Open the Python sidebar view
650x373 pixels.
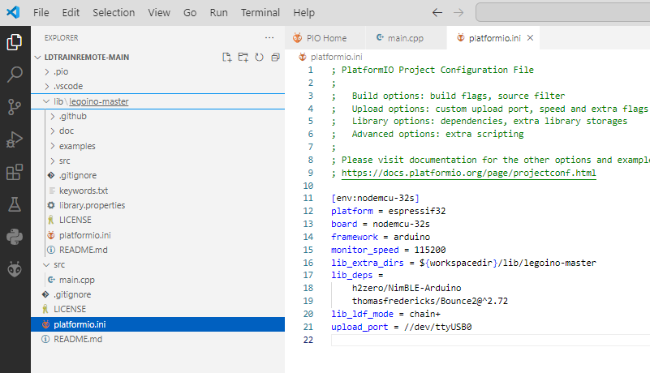(15, 237)
